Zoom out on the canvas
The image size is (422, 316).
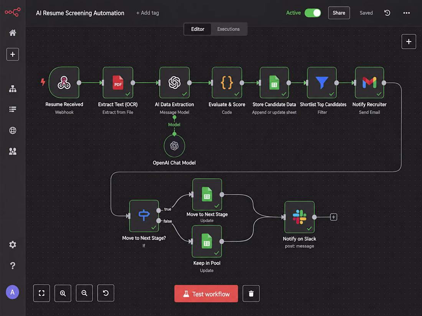pyautogui.click(x=84, y=293)
